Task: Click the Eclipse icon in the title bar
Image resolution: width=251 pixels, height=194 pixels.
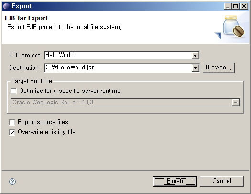Action: pos(7,6)
